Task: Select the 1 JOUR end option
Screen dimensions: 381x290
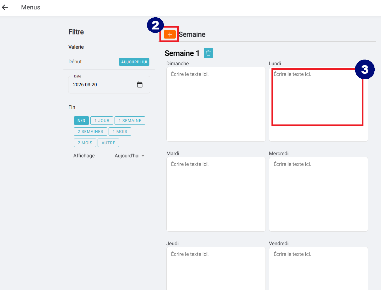Action: [102, 121]
